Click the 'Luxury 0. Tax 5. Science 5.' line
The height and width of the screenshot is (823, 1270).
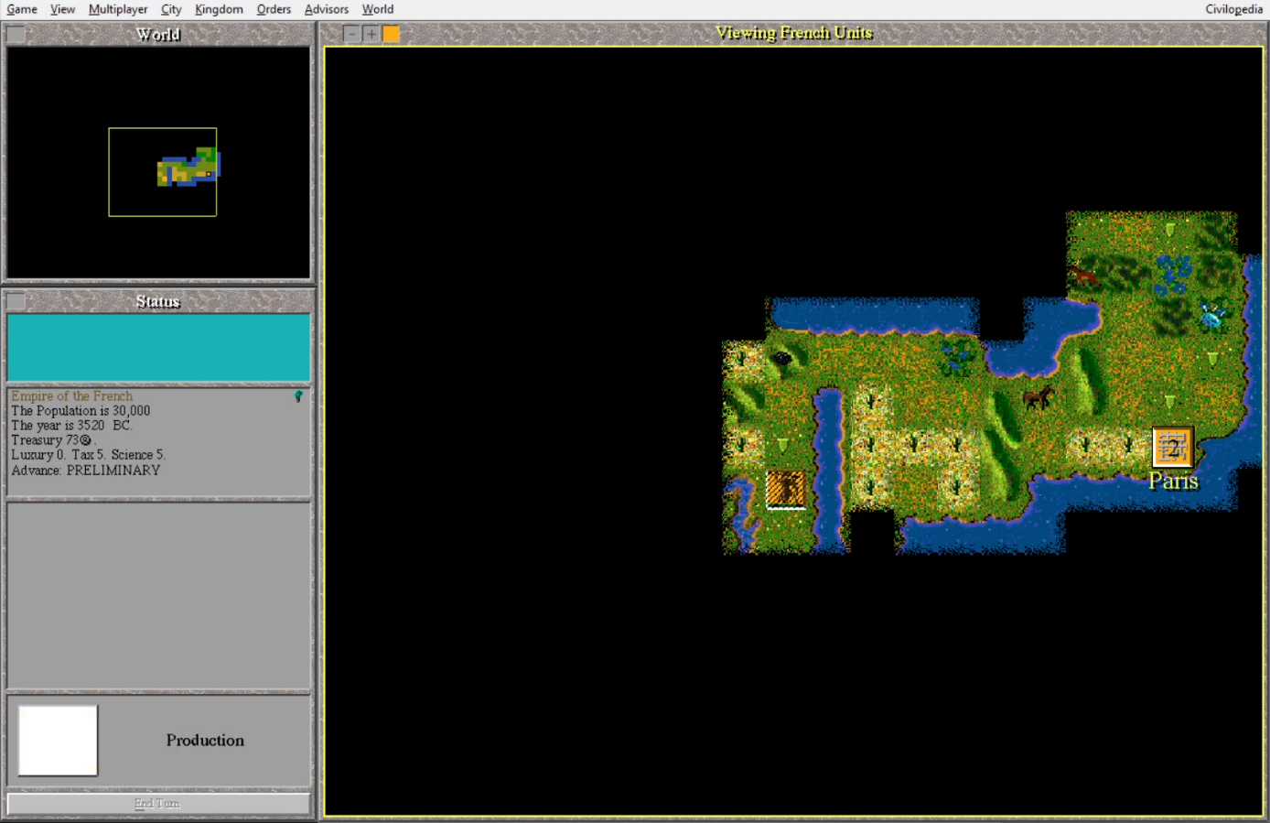[88, 455]
